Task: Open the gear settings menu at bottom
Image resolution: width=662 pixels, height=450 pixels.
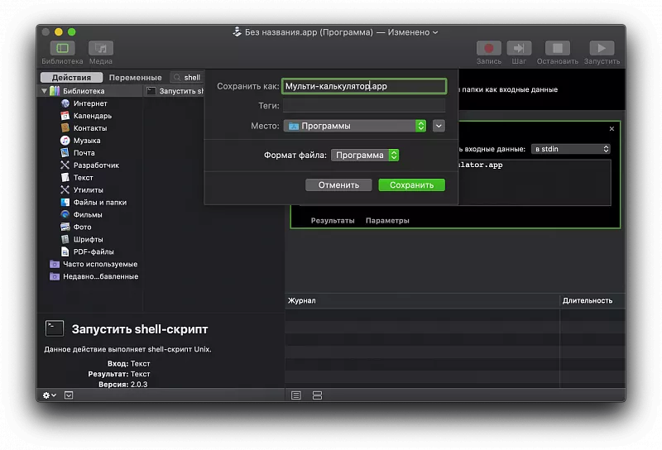Action: point(50,395)
